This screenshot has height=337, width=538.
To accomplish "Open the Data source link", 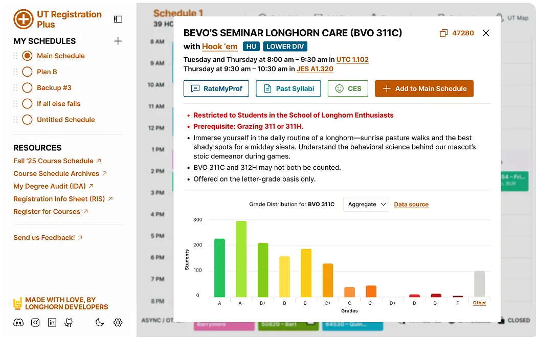I will point(411,205).
